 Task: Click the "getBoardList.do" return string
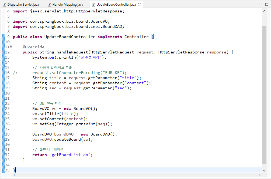pyautogui.click(x=70, y=155)
